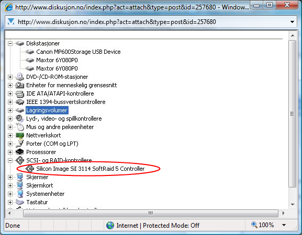Select the Lagringsvolumer tree item
The height and width of the screenshot is (235, 302).
(47, 110)
